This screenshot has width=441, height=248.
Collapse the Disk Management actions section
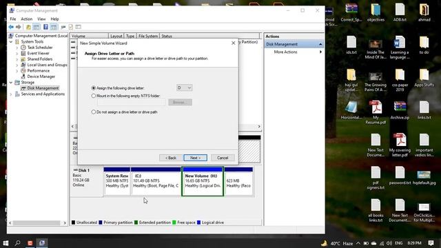320,44
